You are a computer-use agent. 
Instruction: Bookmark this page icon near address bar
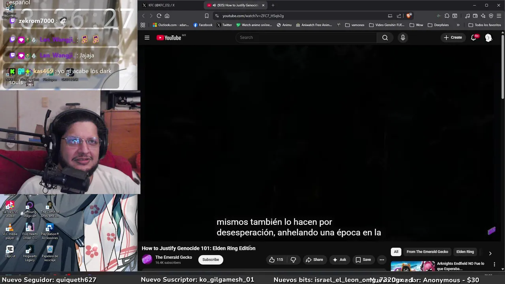point(207,16)
